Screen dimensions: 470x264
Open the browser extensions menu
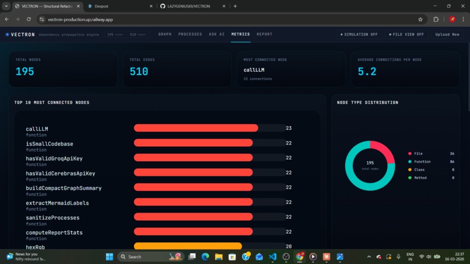(x=436, y=19)
